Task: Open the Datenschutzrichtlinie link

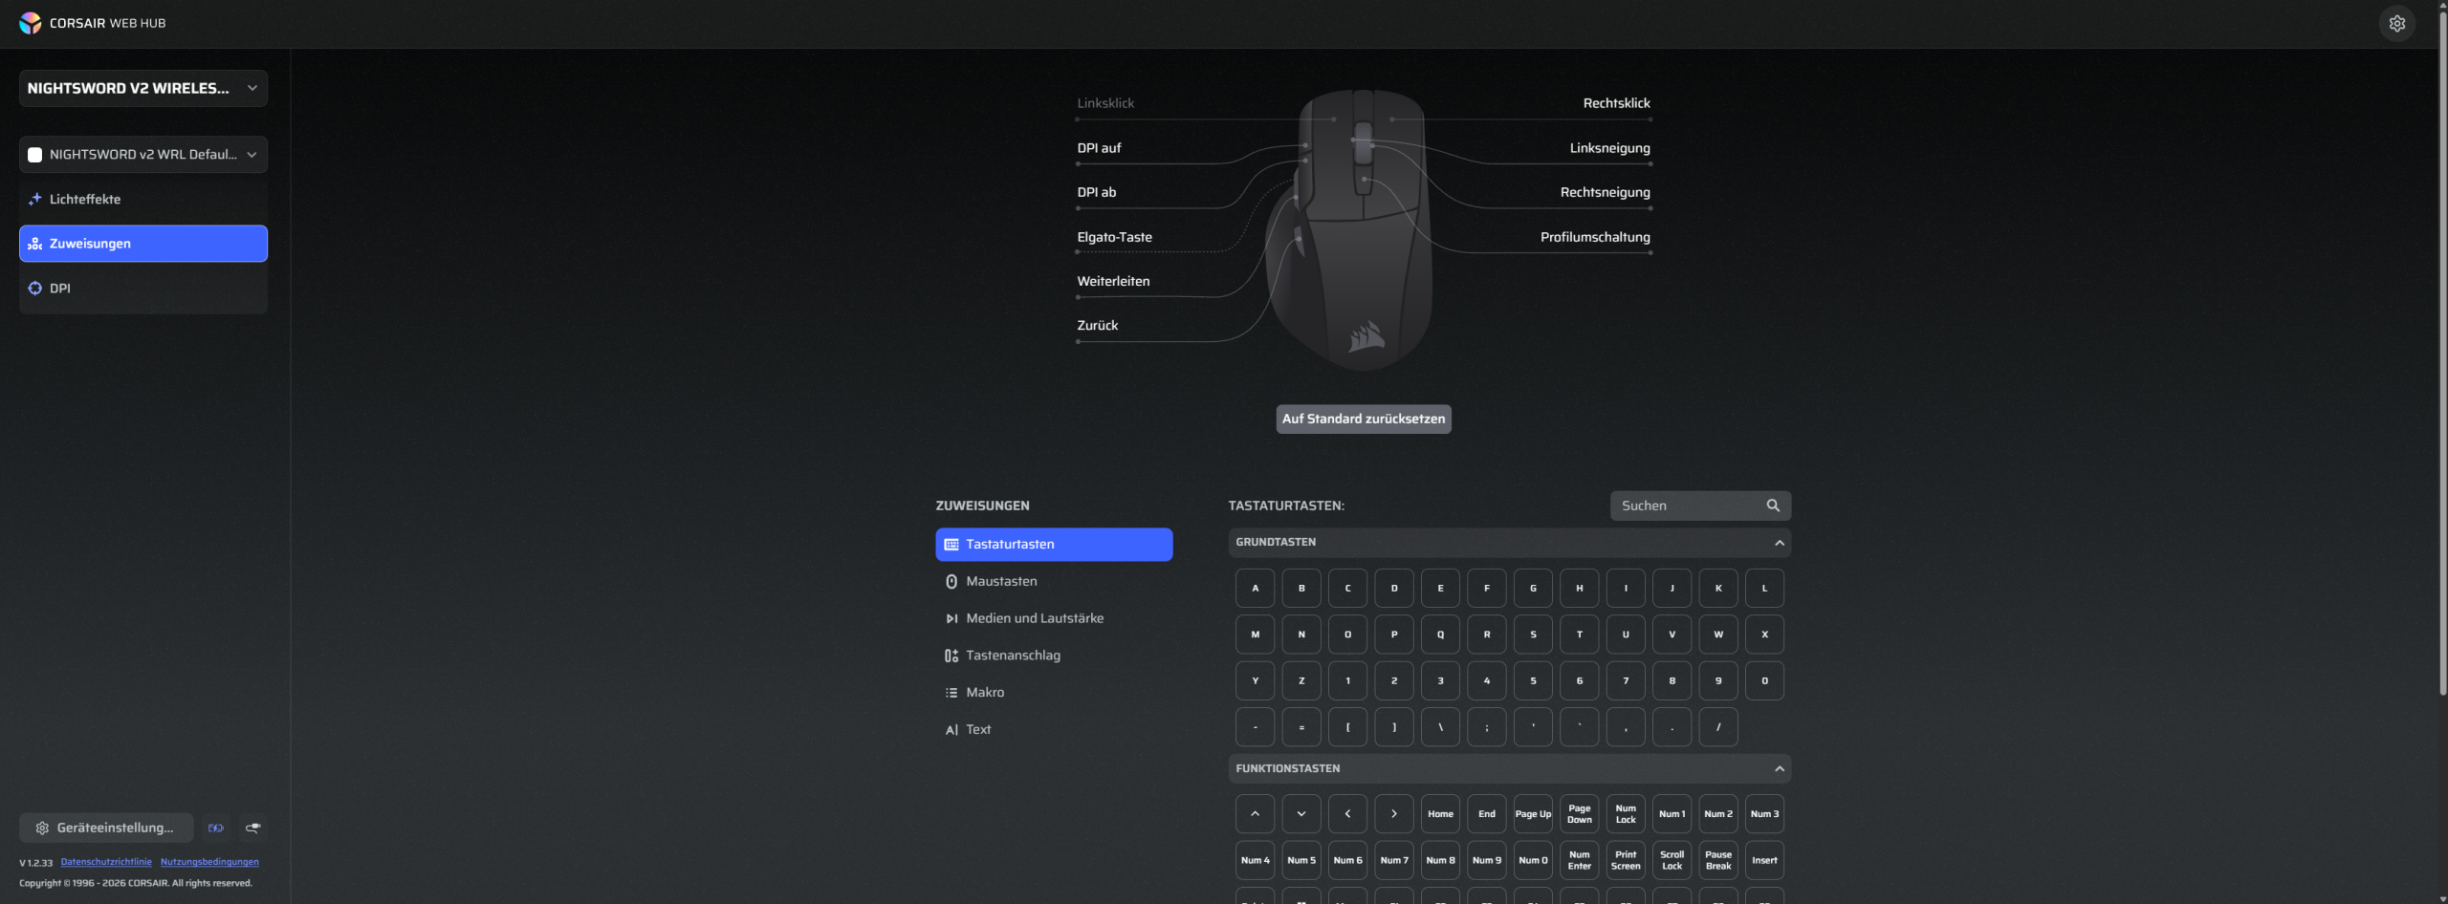Action: [x=106, y=862]
